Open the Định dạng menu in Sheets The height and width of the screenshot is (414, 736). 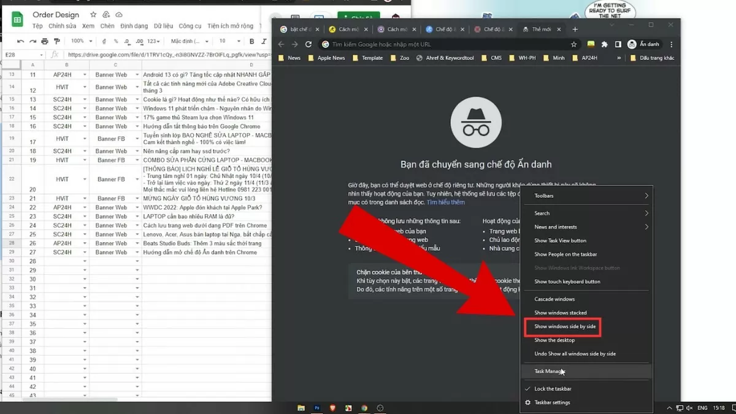coord(134,26)
